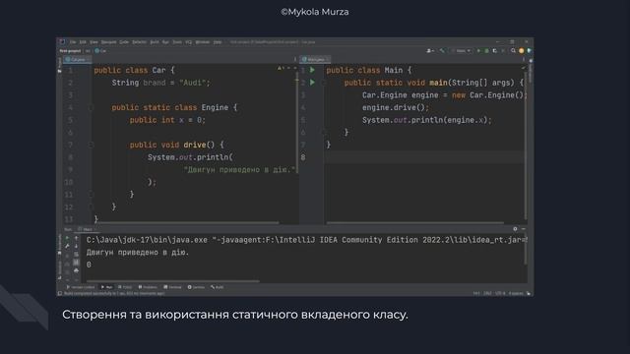Screen dimensions: 630x354
Task: Open Run tool window settings gear
Action: point(515,229)
